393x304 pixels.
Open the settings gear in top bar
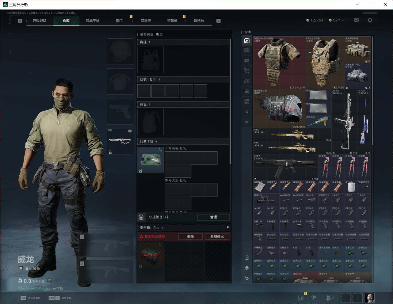coord(370,20)
